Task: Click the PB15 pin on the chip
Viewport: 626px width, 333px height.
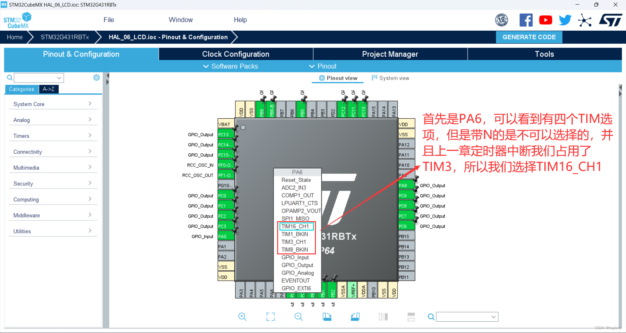Action: pyautogui.click(x=406, y=236)
